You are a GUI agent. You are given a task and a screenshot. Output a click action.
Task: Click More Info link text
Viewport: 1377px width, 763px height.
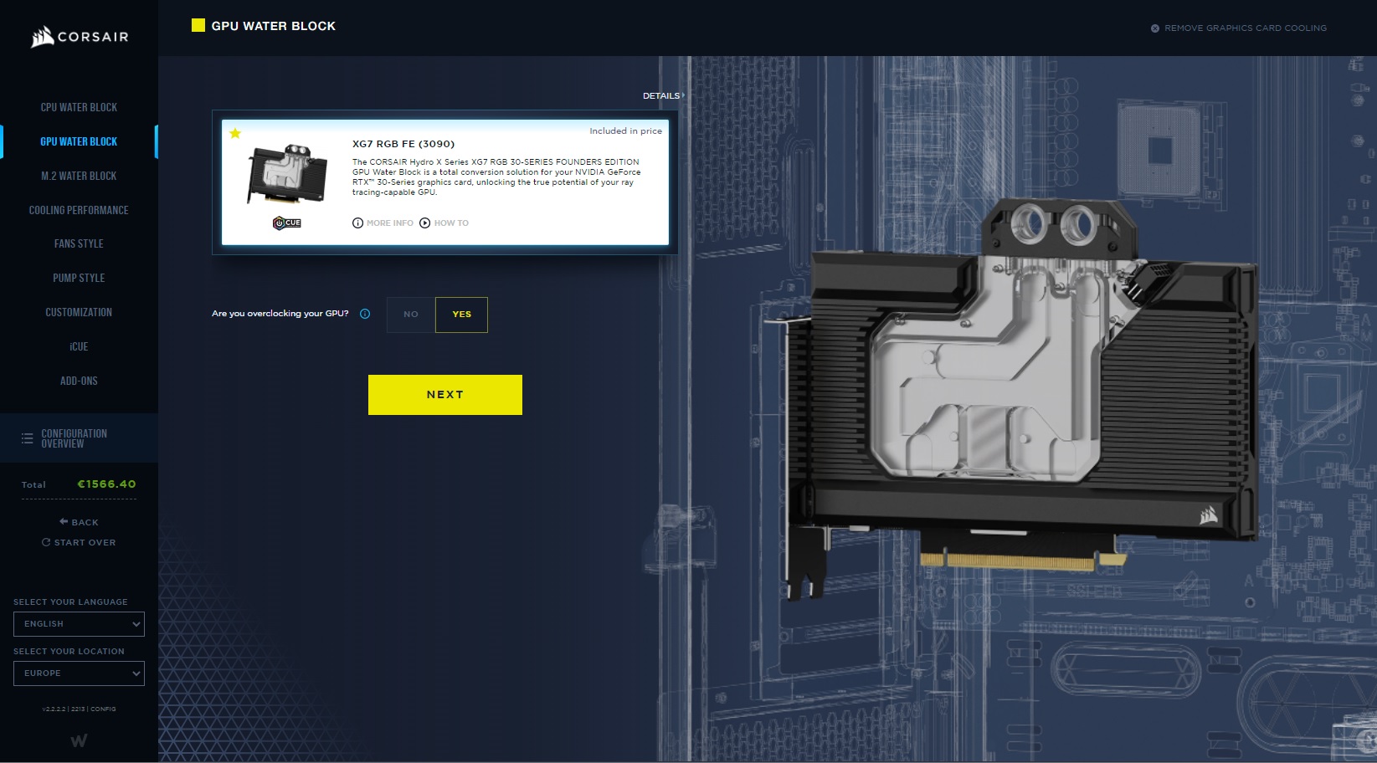(x=390, y=223)
